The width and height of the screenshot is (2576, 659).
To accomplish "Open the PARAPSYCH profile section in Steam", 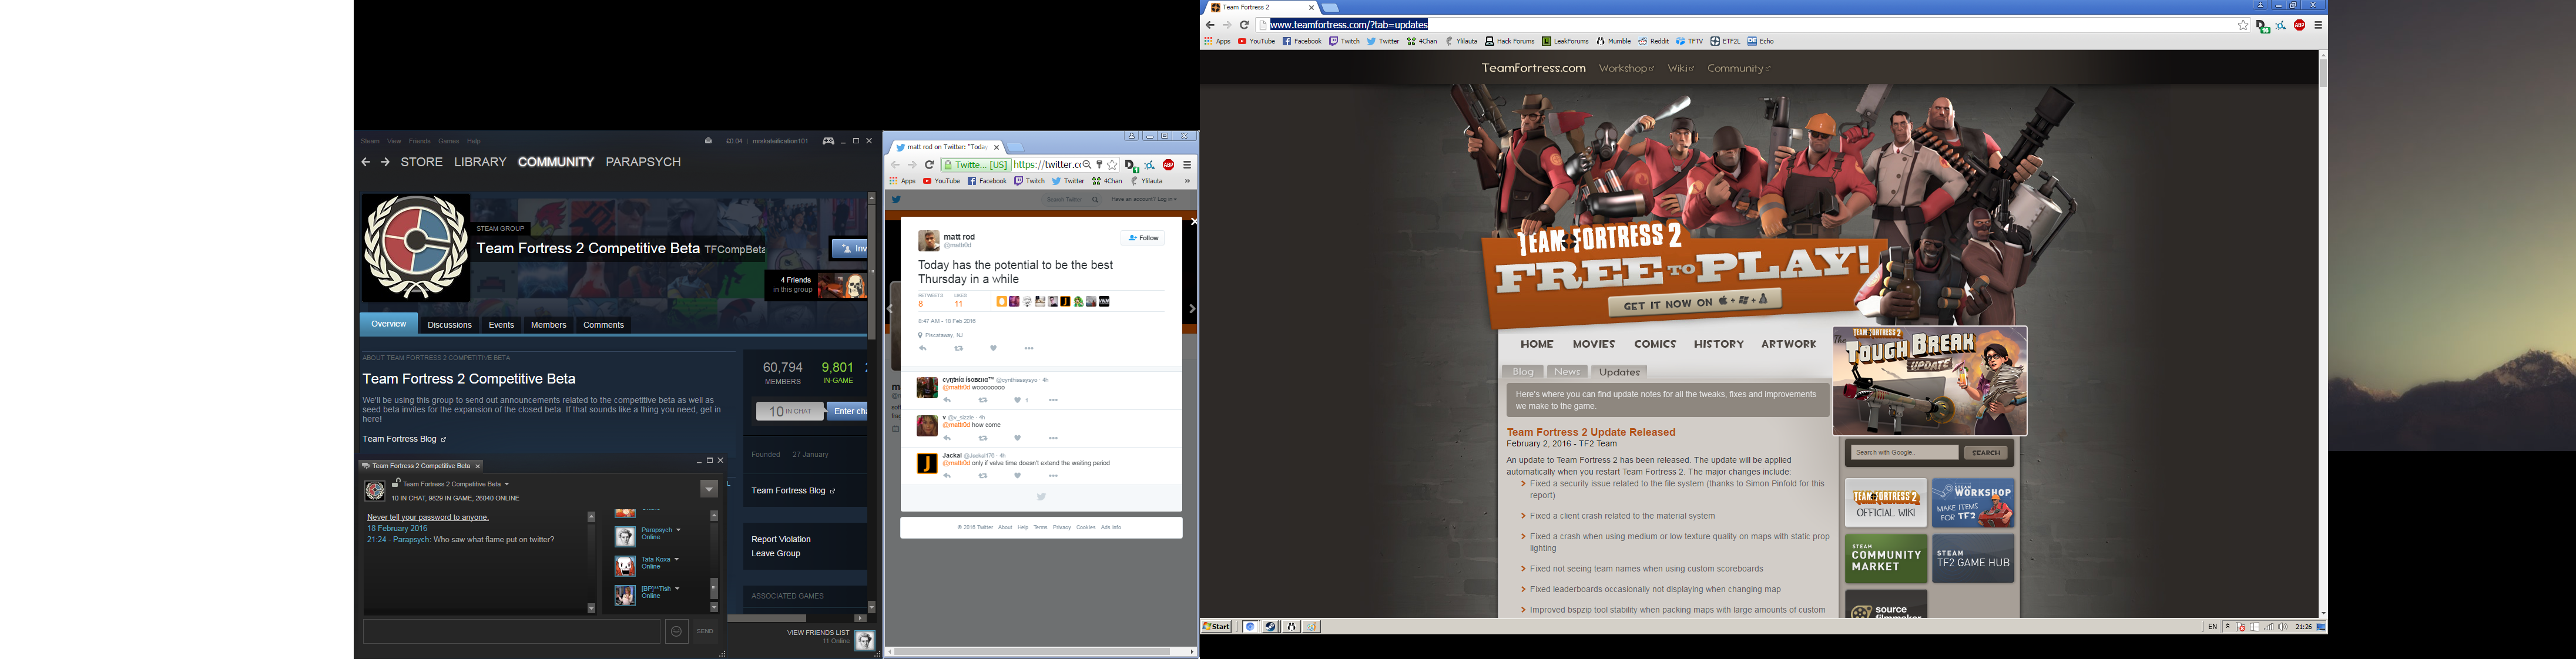I will click(643, 162).
